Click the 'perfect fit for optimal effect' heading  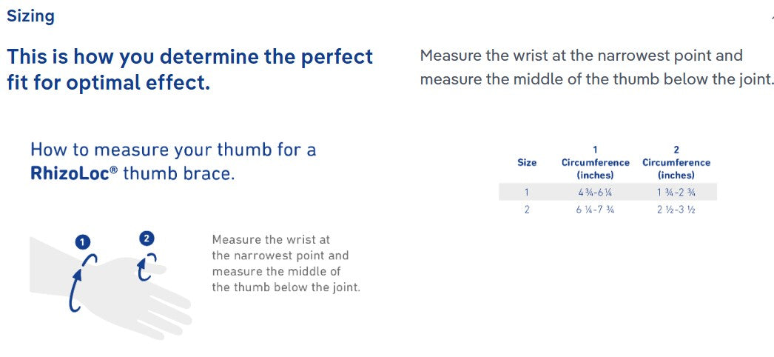tap(190, 69)
